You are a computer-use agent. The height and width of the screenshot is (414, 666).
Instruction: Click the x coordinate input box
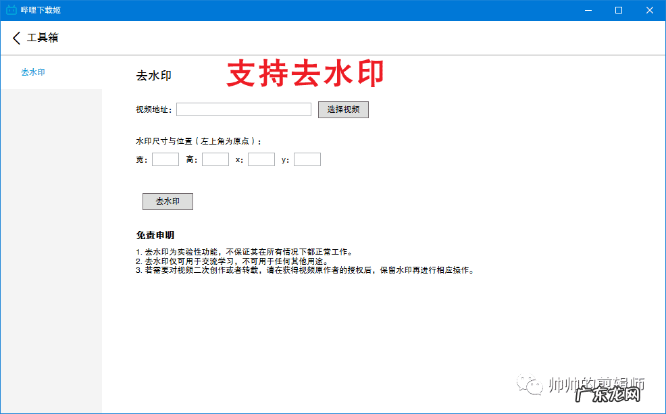(261, 159)
